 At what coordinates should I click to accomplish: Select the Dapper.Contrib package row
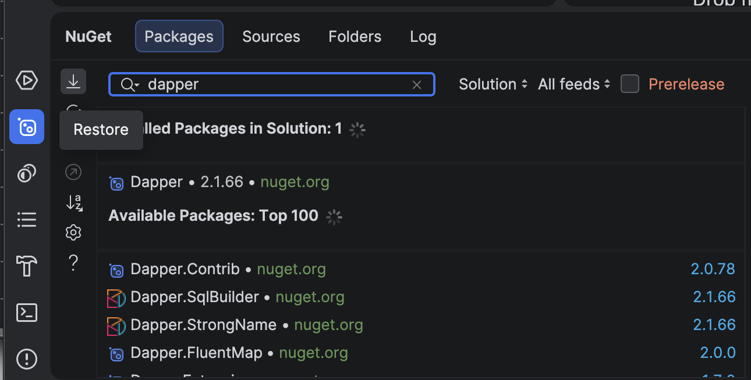click(185, 270)
